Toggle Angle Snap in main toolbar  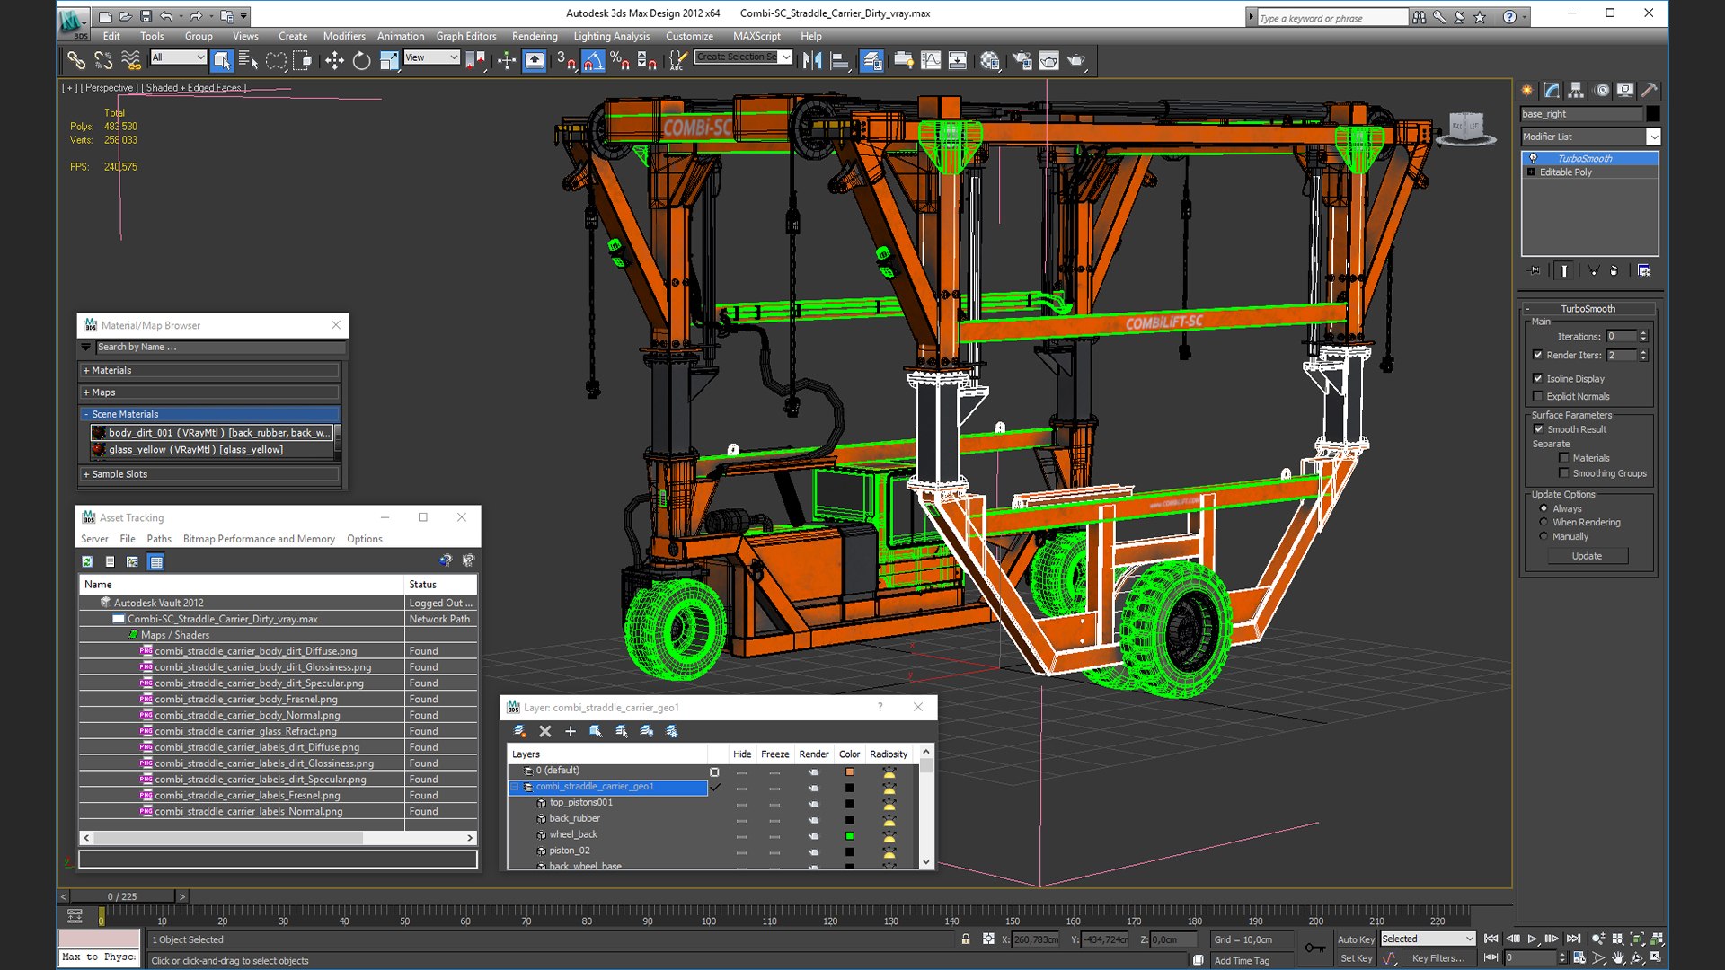[593, 60]
